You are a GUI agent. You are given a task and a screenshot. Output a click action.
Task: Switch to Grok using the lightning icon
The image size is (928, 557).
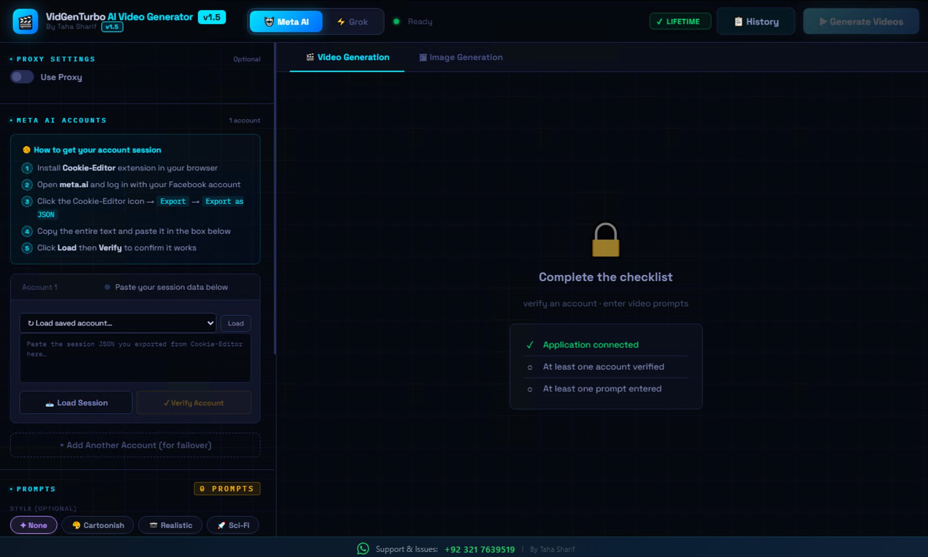(x=340, y=21)
